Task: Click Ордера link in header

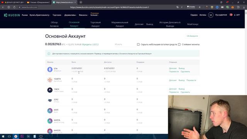Action: 194,15
